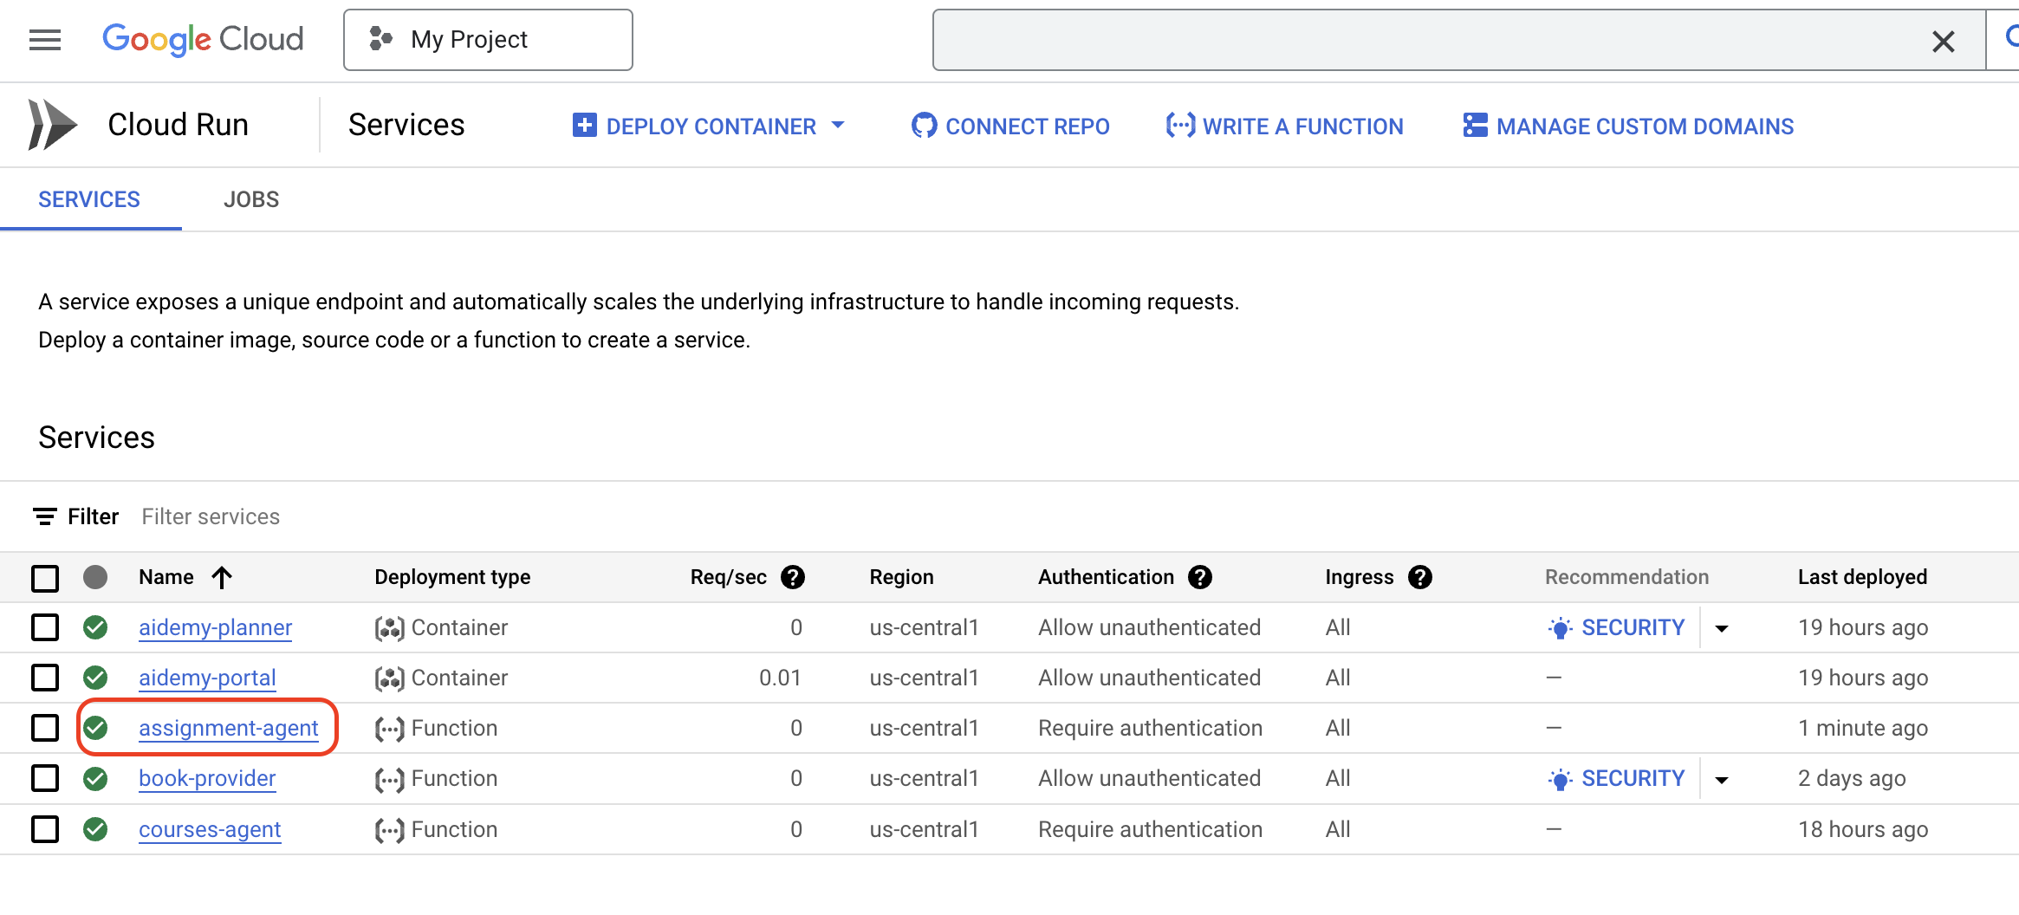Screen dimensions: 2019x915
Task: Clear the search box with X icon
Action: pyautogui.click(x=1943, y=41)
